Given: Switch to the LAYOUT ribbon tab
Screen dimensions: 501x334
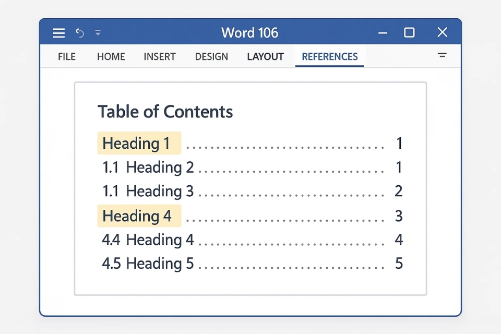Looking at the screenshot, I should (x=265, y=56).
